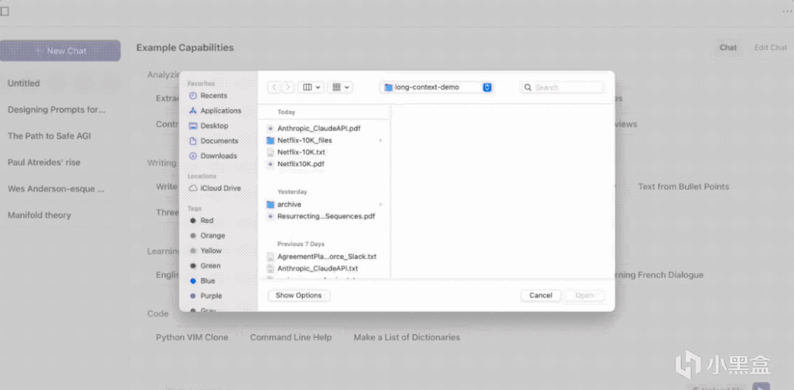Select the Anthropic_ClaudeAPI.pdf file
794x390 pixels.
pos(319,129)
